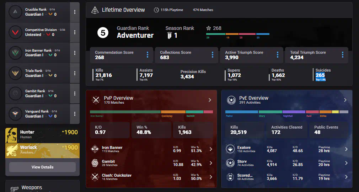Screen dimensions: 359x192
Task: Open Iron Banner details chevron
Action: point(211,149)
